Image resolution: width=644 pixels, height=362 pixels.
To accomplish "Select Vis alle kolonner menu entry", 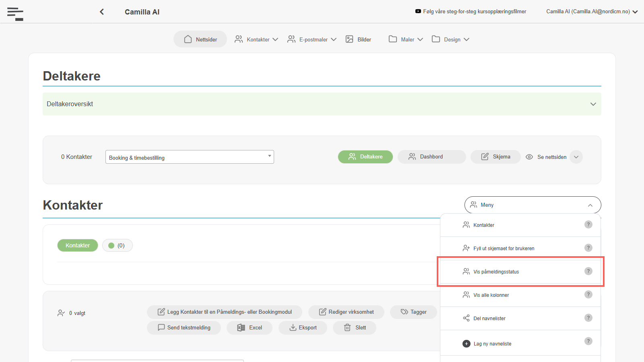I will click(x=520, y=295).
